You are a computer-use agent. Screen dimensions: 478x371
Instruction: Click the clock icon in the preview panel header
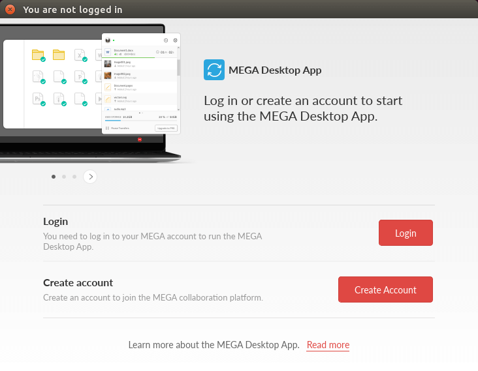click(166, 40)
